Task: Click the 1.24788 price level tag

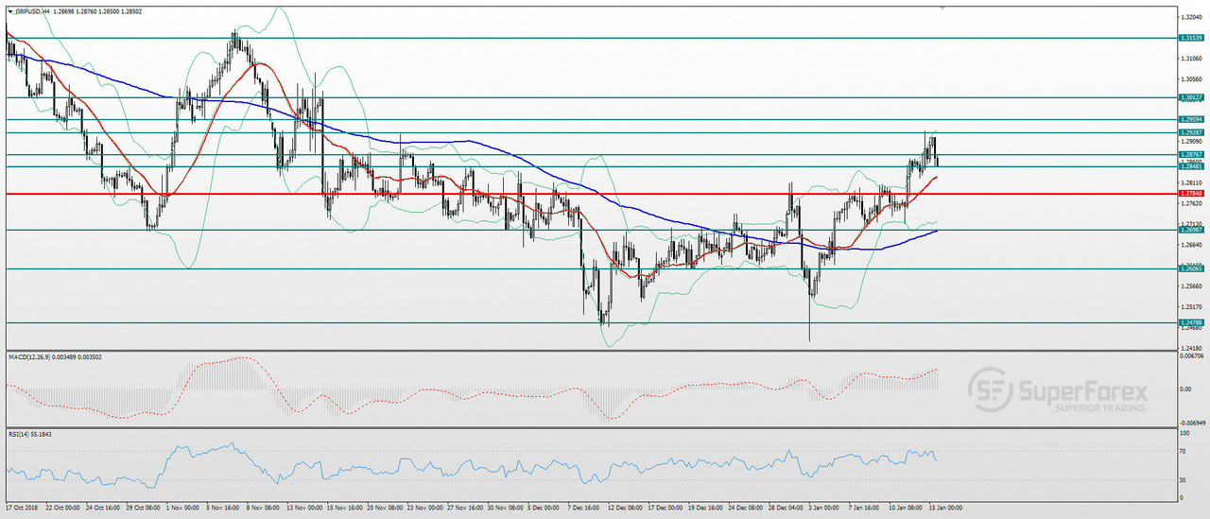Action: point(1190,322)
